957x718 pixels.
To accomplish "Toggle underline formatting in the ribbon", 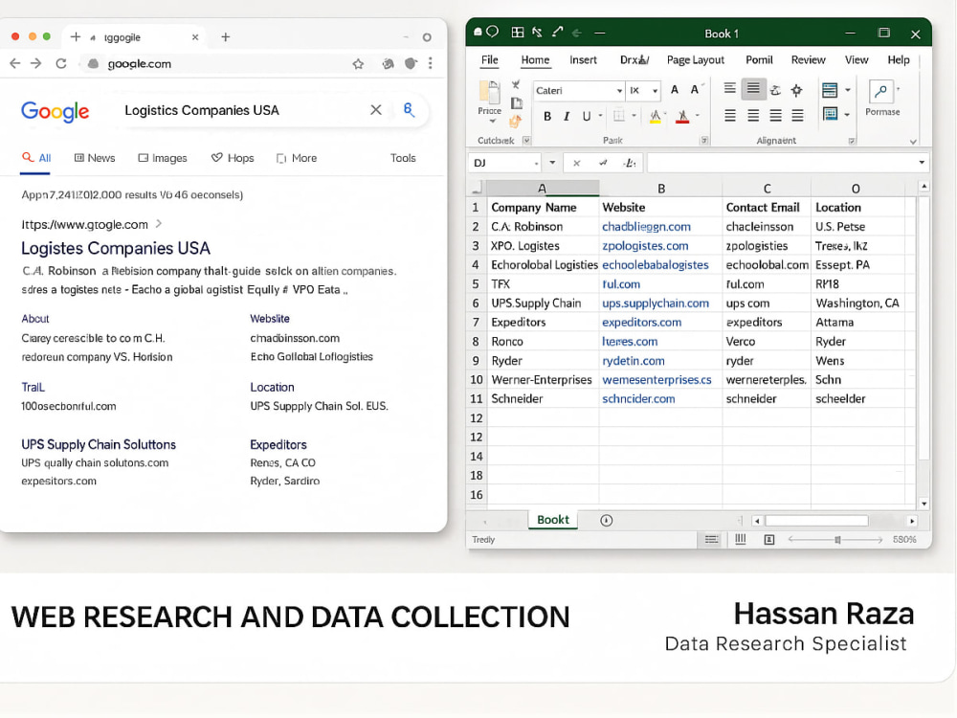I will pos(586,116).
